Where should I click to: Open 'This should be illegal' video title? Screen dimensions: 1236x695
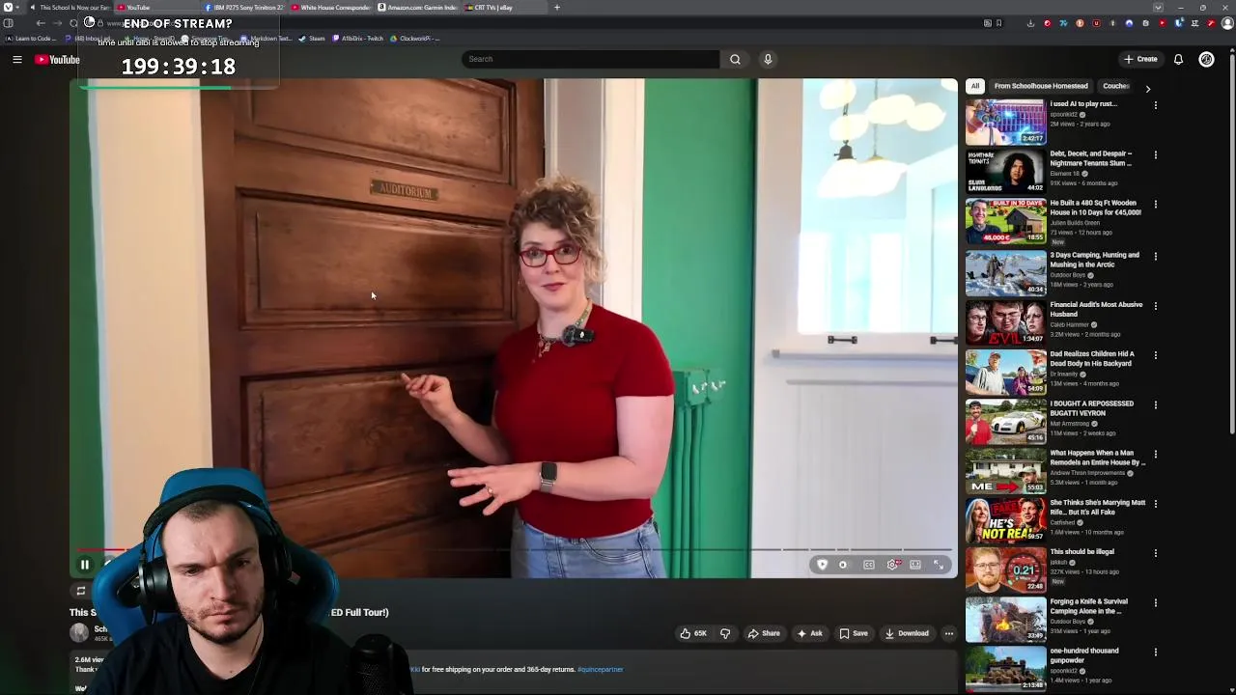pyautogui.click(x=1081, y=552)
